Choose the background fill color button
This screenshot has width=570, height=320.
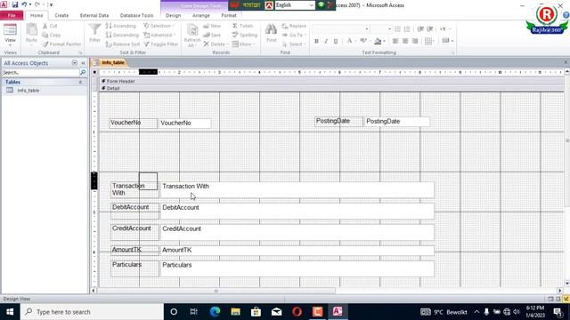[x=378, y=41]
